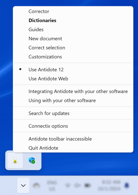Open the Corrector menu entry
This screenshot has height=195, width=138.
(x=73, y=12)
